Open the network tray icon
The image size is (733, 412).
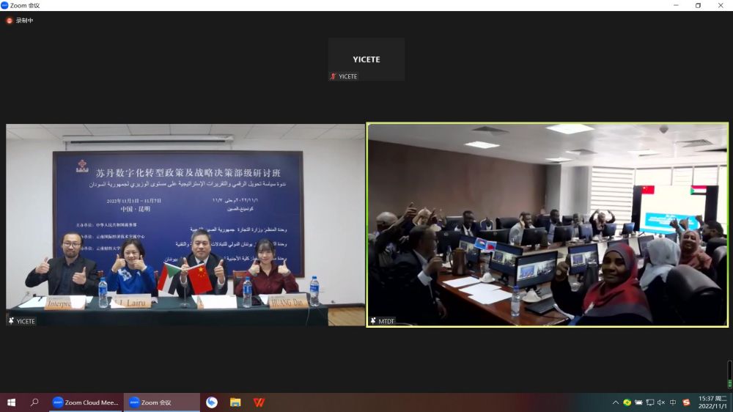[x=649, y=402]
